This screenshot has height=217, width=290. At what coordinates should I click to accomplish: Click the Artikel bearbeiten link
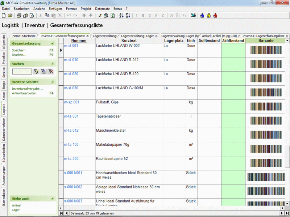(x=24, y=93)
